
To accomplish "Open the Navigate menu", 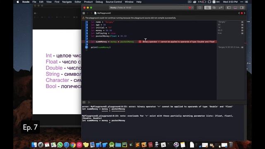I will pos(67,2).
